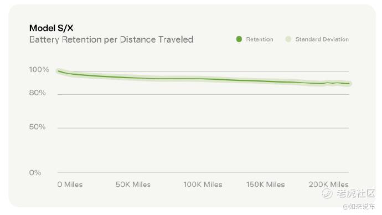The width and height of the screenshot is (382, 215).
Task: Click the 50% y-axis label
Action: (x=37, y=127)
